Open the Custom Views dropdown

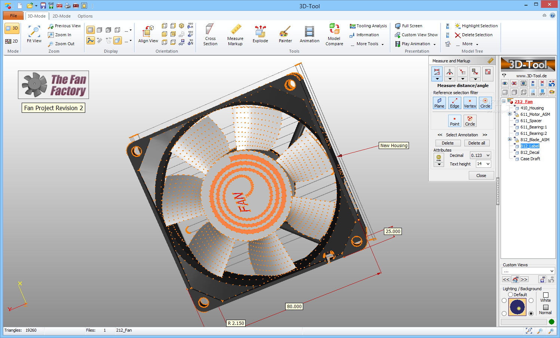point(528,271)
